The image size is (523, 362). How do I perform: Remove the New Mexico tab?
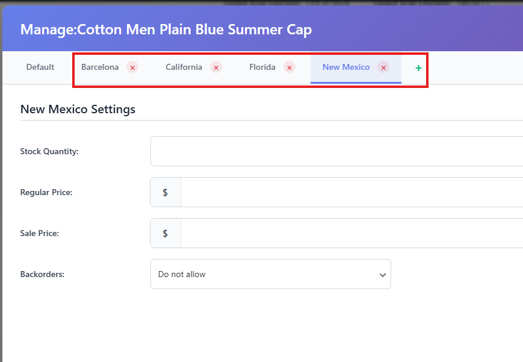(x=383, y=67)
